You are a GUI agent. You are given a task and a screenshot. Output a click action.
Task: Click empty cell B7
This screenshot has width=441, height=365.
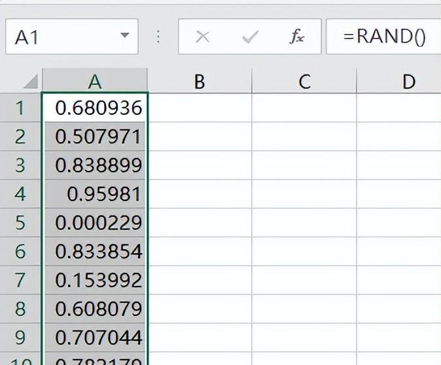(x=200, y=280)
